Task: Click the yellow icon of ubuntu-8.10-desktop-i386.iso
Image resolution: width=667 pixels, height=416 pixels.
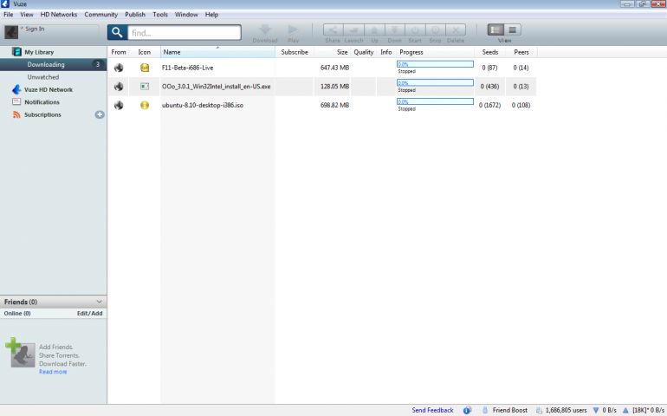Action: tap(145, 105)
